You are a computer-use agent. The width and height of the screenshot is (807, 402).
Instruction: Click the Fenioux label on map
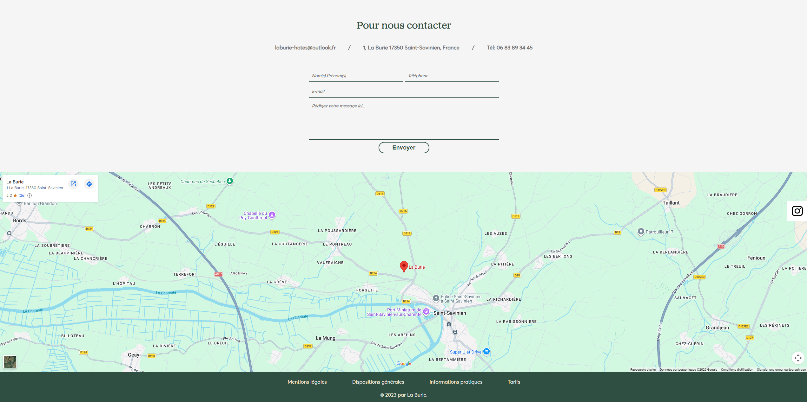click(x=756, y=258)
